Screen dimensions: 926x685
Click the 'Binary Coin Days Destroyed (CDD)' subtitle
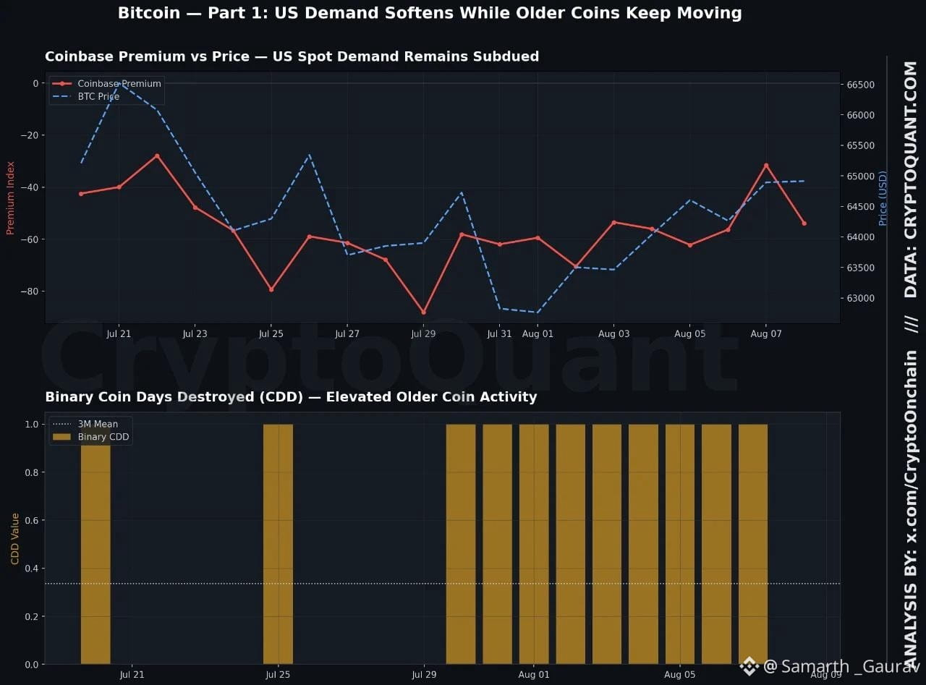tap(291, 396)
